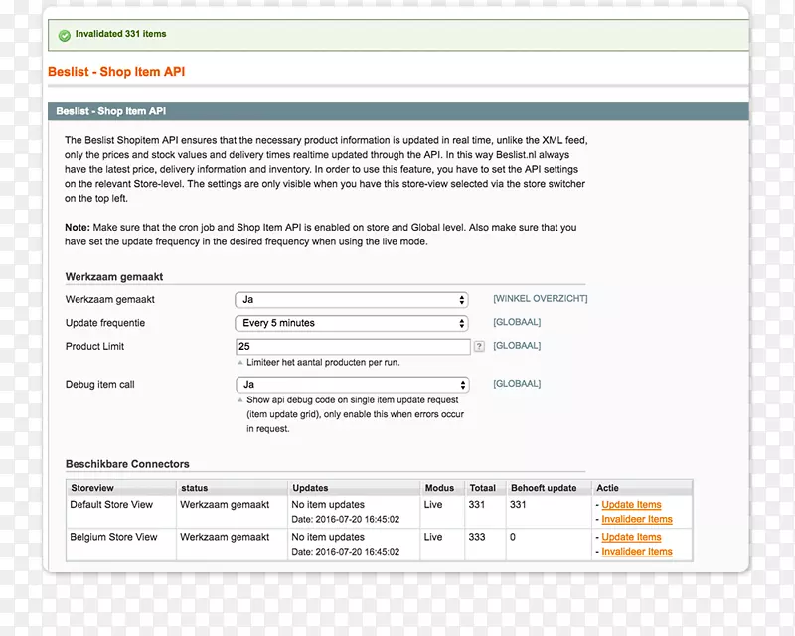Open the Debug item call dropdown
This screenshot has width=795, height=636.
click(x=352, y=385)
